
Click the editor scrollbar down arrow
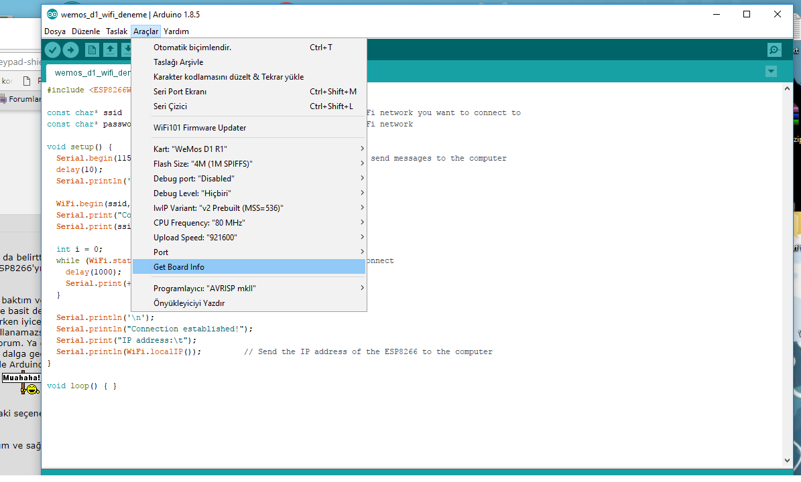point(787,461)
